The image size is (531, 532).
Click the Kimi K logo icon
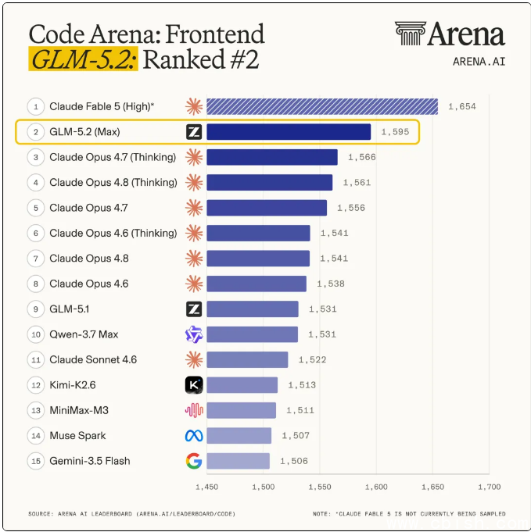point(194,385)
